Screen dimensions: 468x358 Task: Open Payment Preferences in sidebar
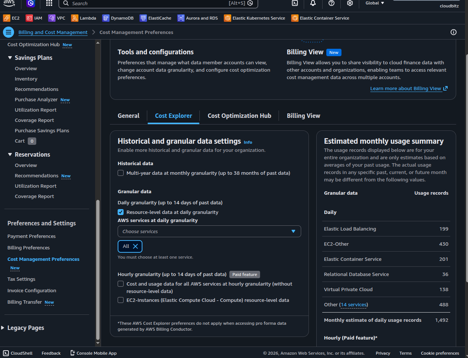pyautogui.click(x=31, y=236)
